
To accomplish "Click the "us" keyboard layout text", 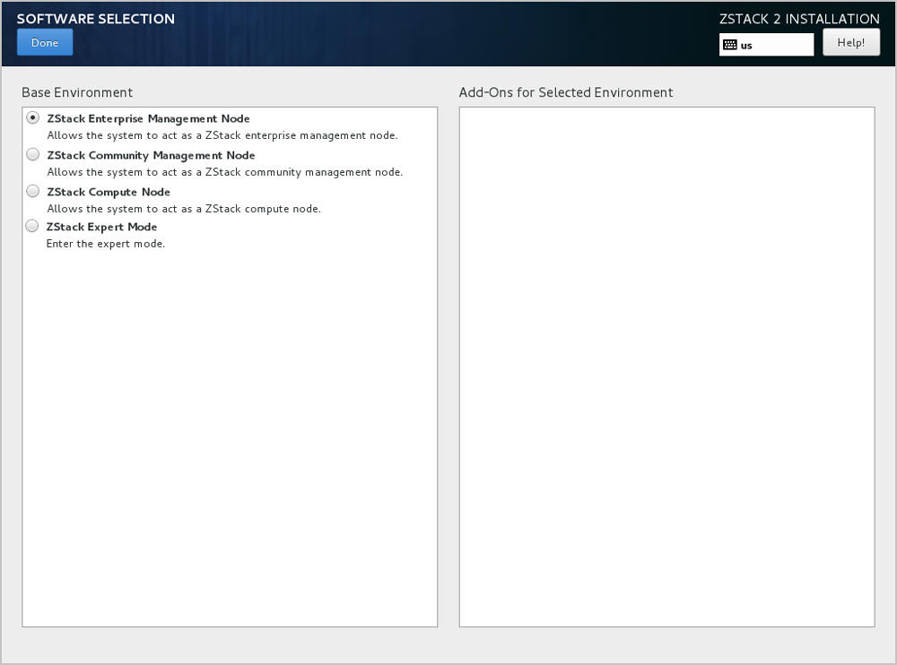I will pos(747,45).
